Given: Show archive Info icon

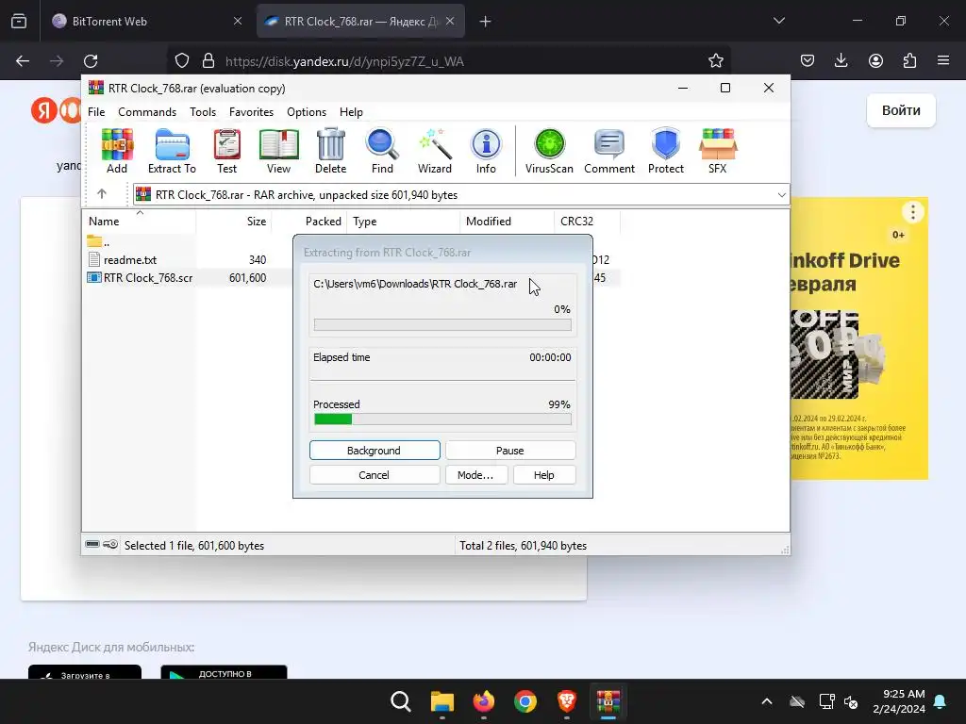Looking at the screenshot, I should point(486,151).
